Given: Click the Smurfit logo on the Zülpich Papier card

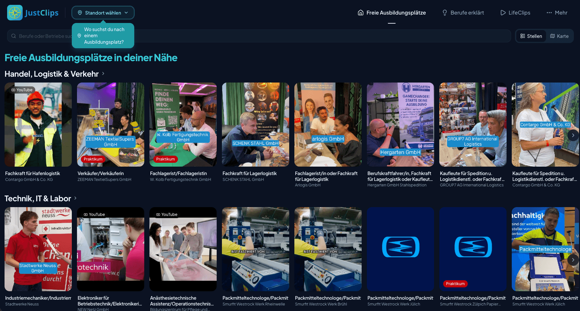Looking at the screenshot, I should (x=473, y=247).
